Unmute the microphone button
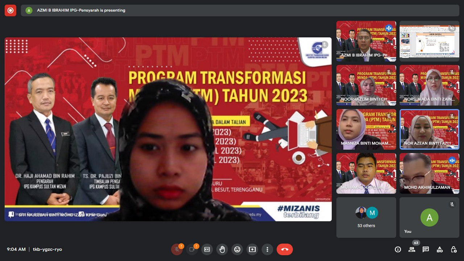Image resolution: width=464 pixels, height=261 pixels. [x=177, y=249]
